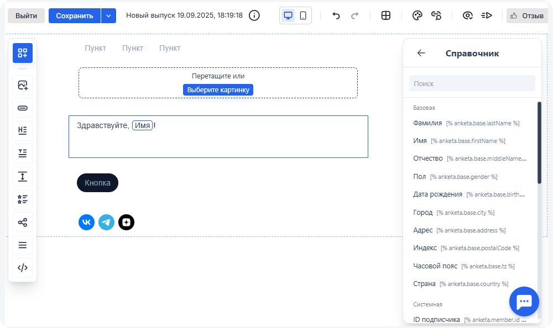553x328 pixels.
Task: Click the add image block icon
Action: pyautogui.click(x=23, y=85)
